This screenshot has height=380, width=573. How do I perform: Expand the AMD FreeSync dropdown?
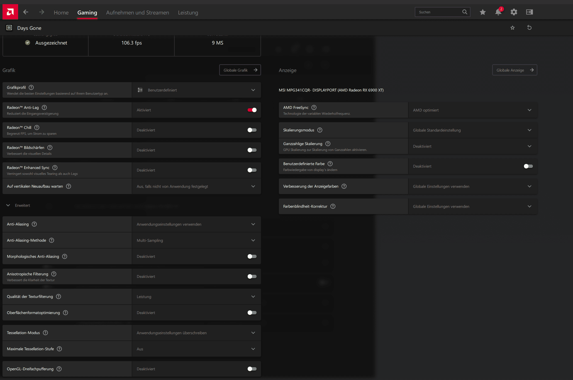[x=472, y=110]
